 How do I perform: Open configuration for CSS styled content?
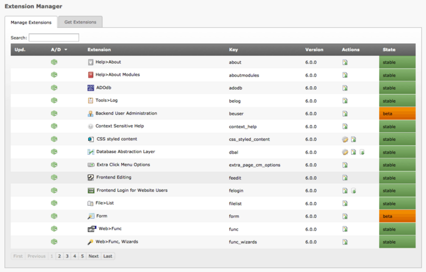click(x=345, y=139)
